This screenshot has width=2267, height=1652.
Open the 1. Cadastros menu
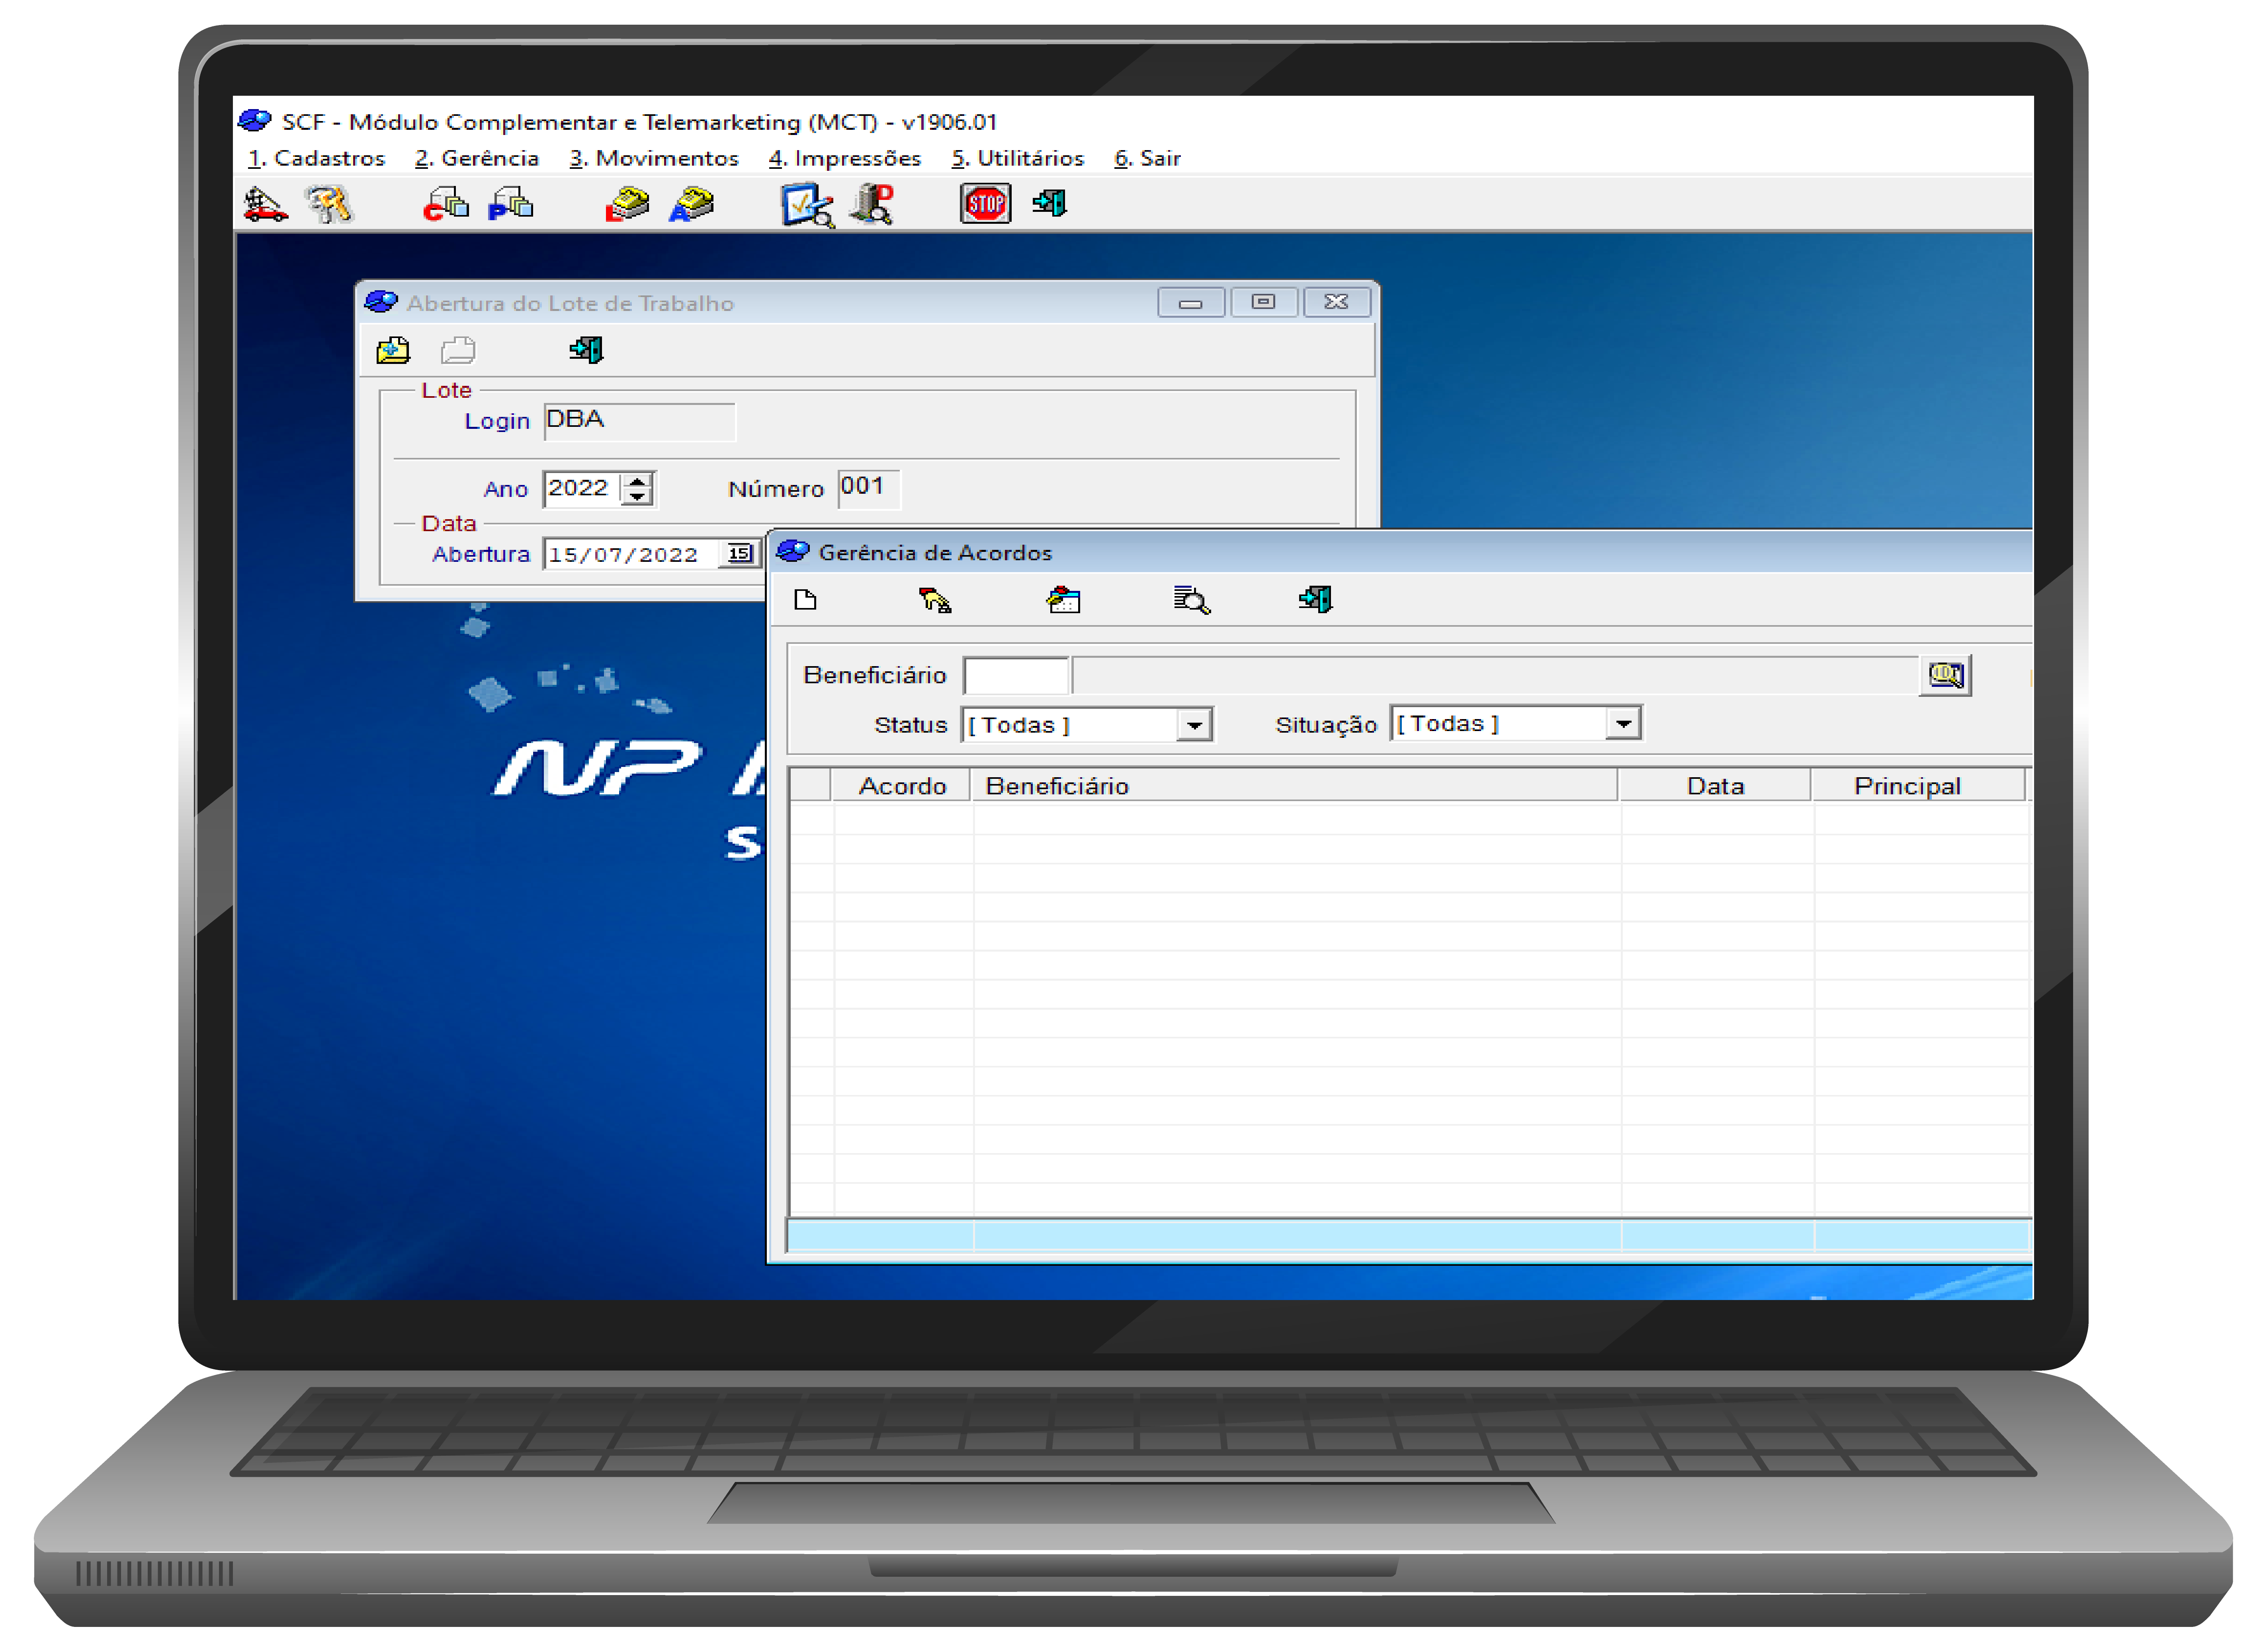316,158
